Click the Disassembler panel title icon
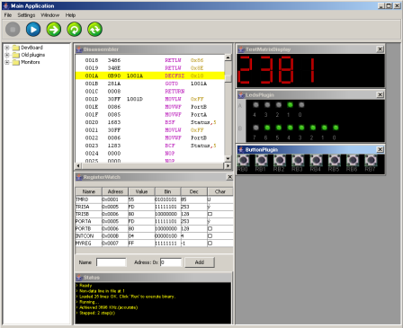 [x=79, y=49]
